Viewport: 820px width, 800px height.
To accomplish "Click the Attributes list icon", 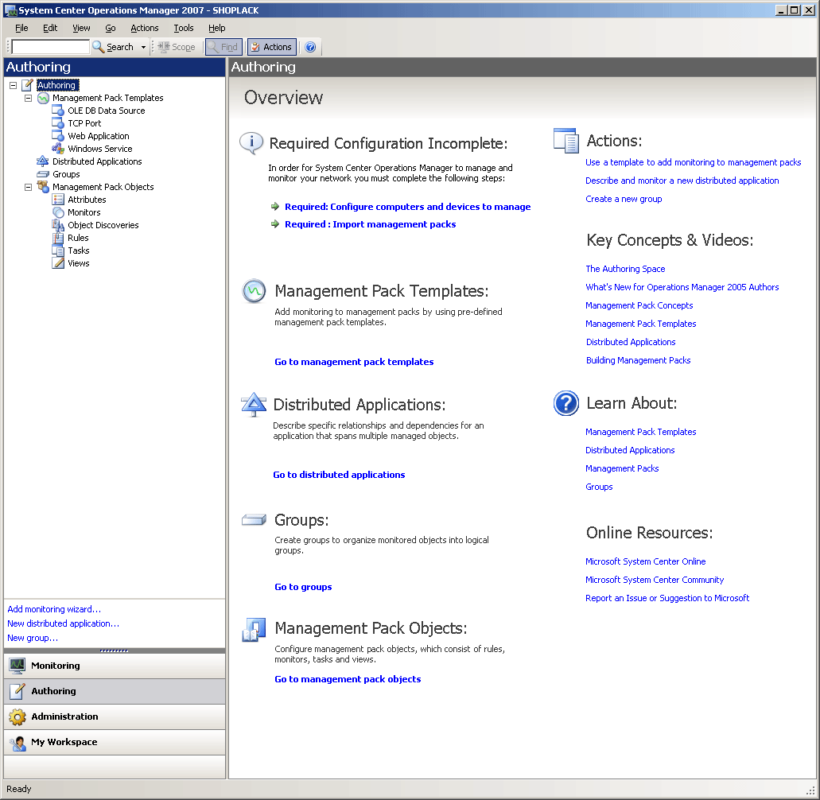I will click(58, 200).
